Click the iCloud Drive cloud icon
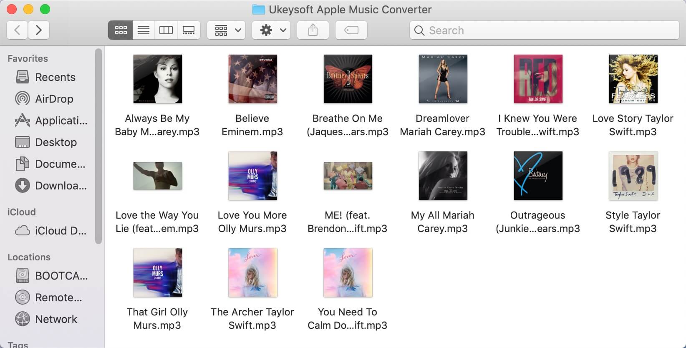The height and width of the screenshot is (348, 686). coord(23,230)
